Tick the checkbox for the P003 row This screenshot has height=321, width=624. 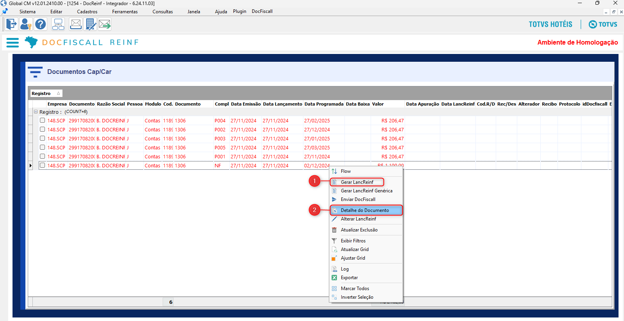43,138
